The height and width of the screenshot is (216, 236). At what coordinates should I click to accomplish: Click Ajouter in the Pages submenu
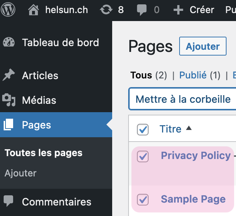pos(20,173)
